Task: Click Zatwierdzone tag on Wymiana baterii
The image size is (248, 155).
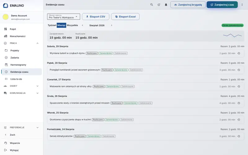Action: (x=105, y=53)
